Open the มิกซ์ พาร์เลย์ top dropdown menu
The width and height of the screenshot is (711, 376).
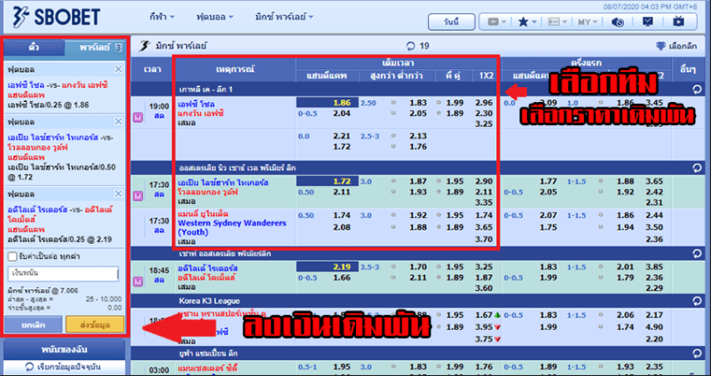click(x=284, y=17)
